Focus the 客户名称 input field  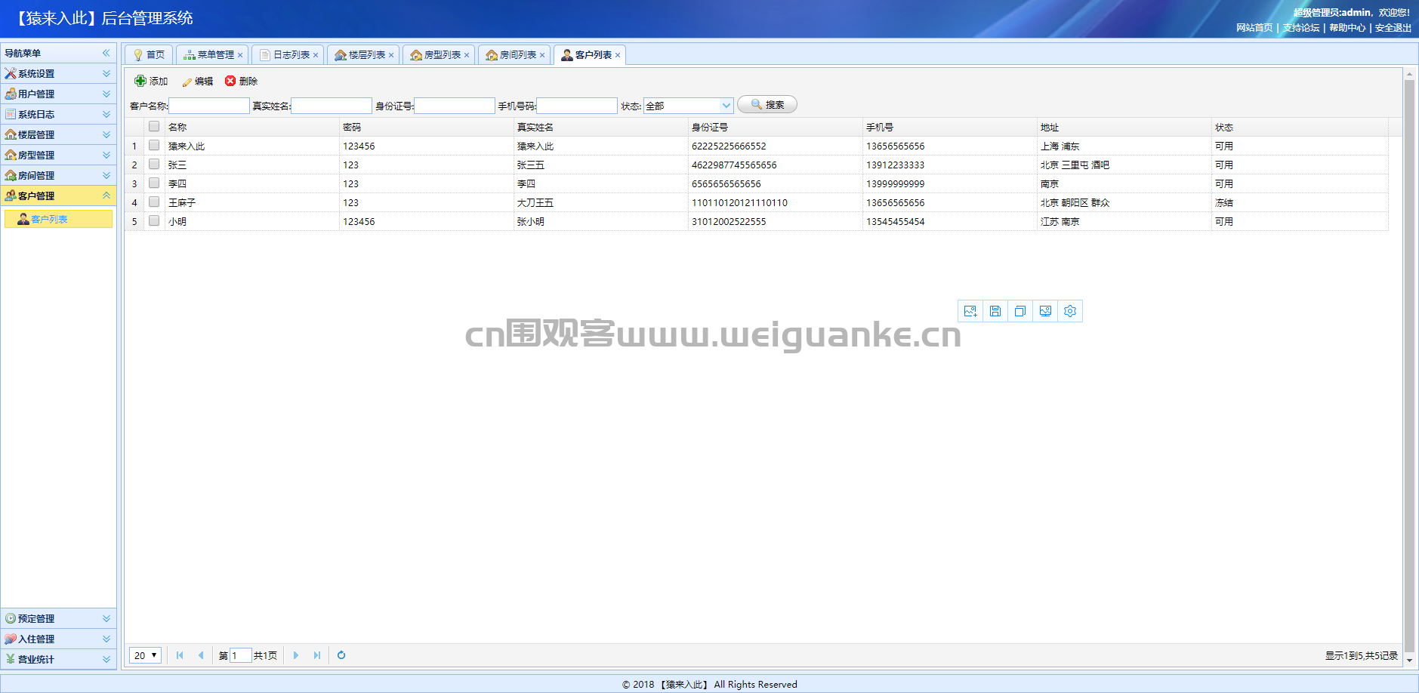coord(209,106)
